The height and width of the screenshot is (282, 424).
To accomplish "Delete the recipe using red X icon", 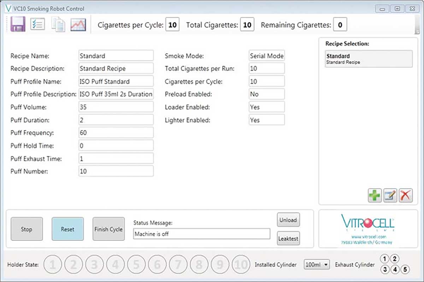I will click(x=406, y=195).
